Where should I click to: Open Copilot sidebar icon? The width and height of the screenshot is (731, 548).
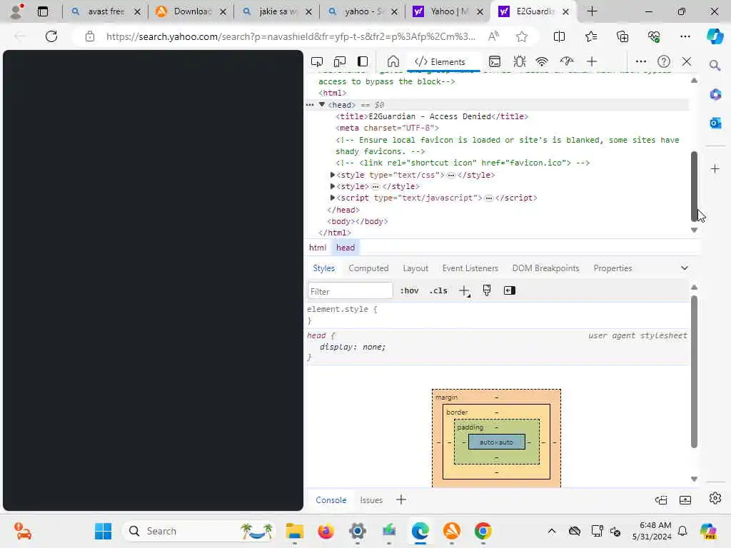[x=715, y=36]
